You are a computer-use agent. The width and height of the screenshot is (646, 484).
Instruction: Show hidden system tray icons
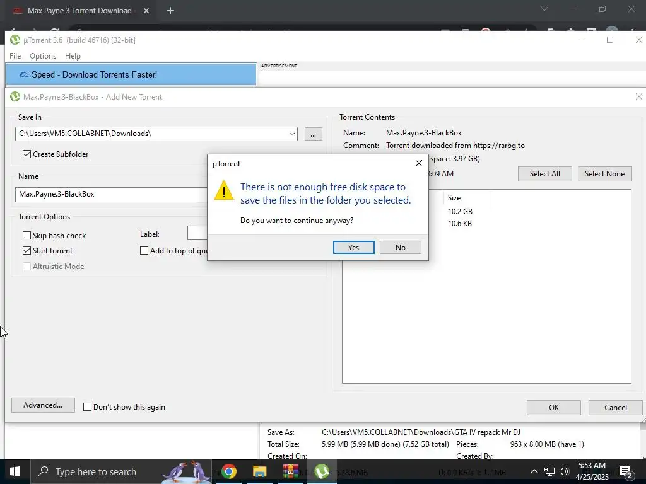[534, 471]
